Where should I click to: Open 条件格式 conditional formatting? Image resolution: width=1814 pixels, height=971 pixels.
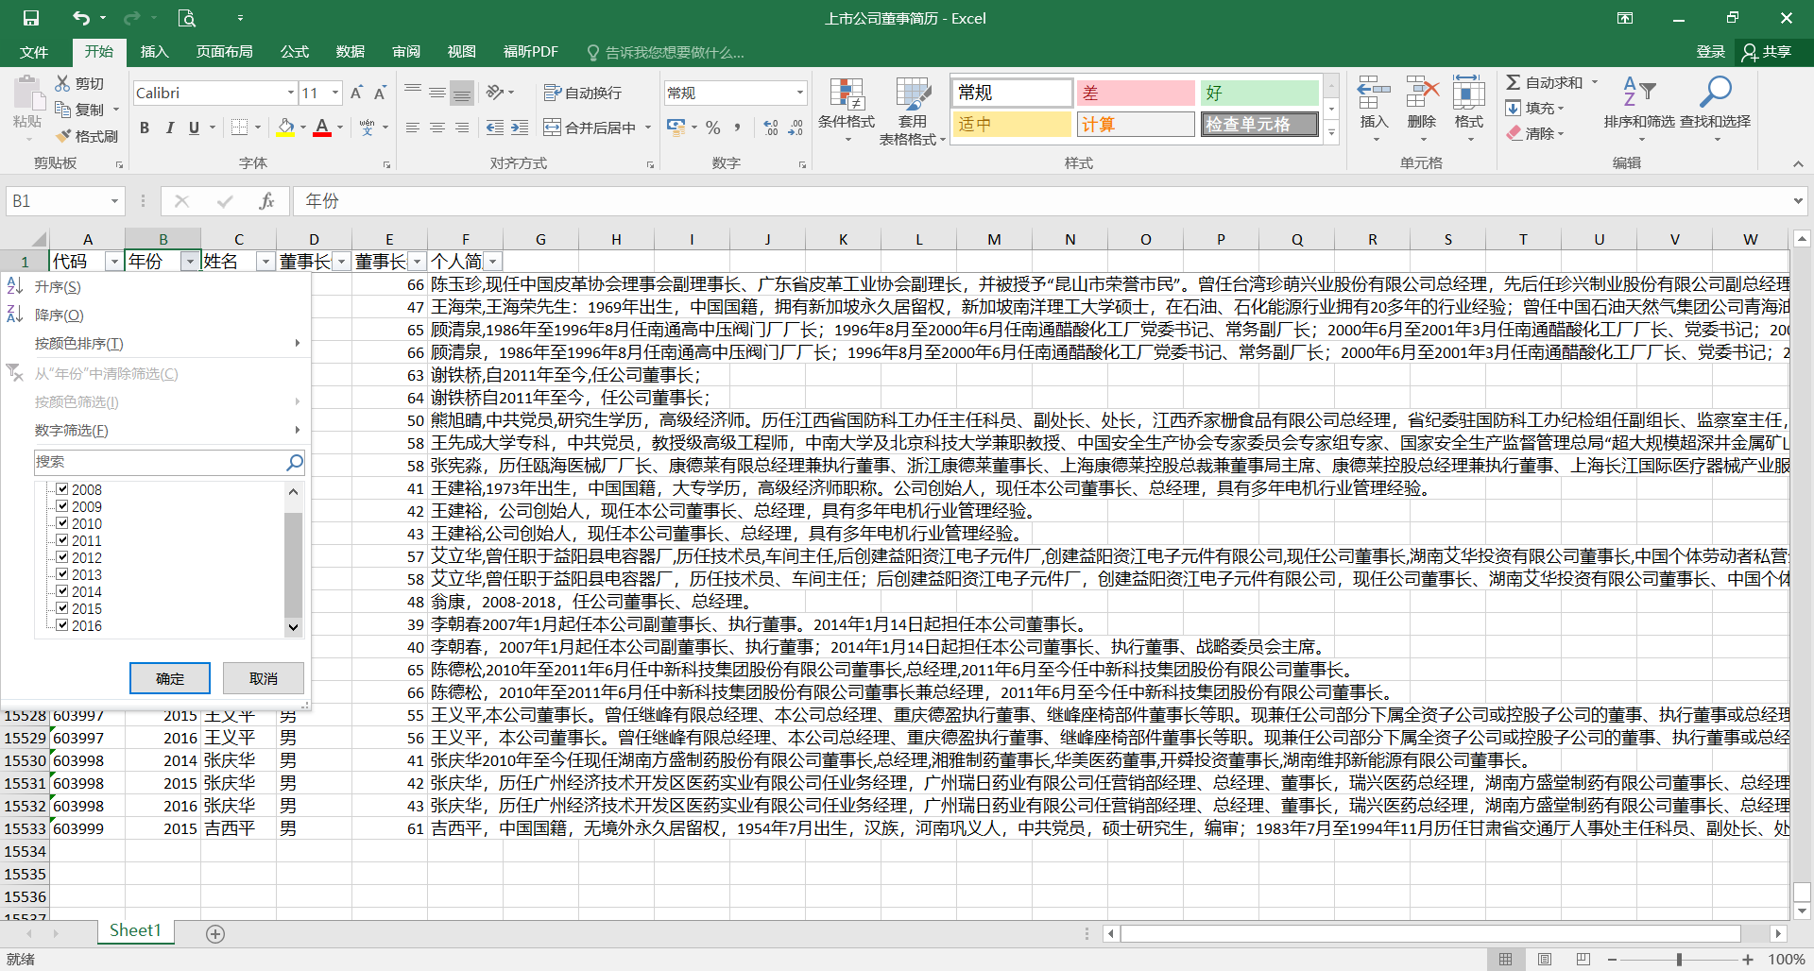click(x=847, y=111)
